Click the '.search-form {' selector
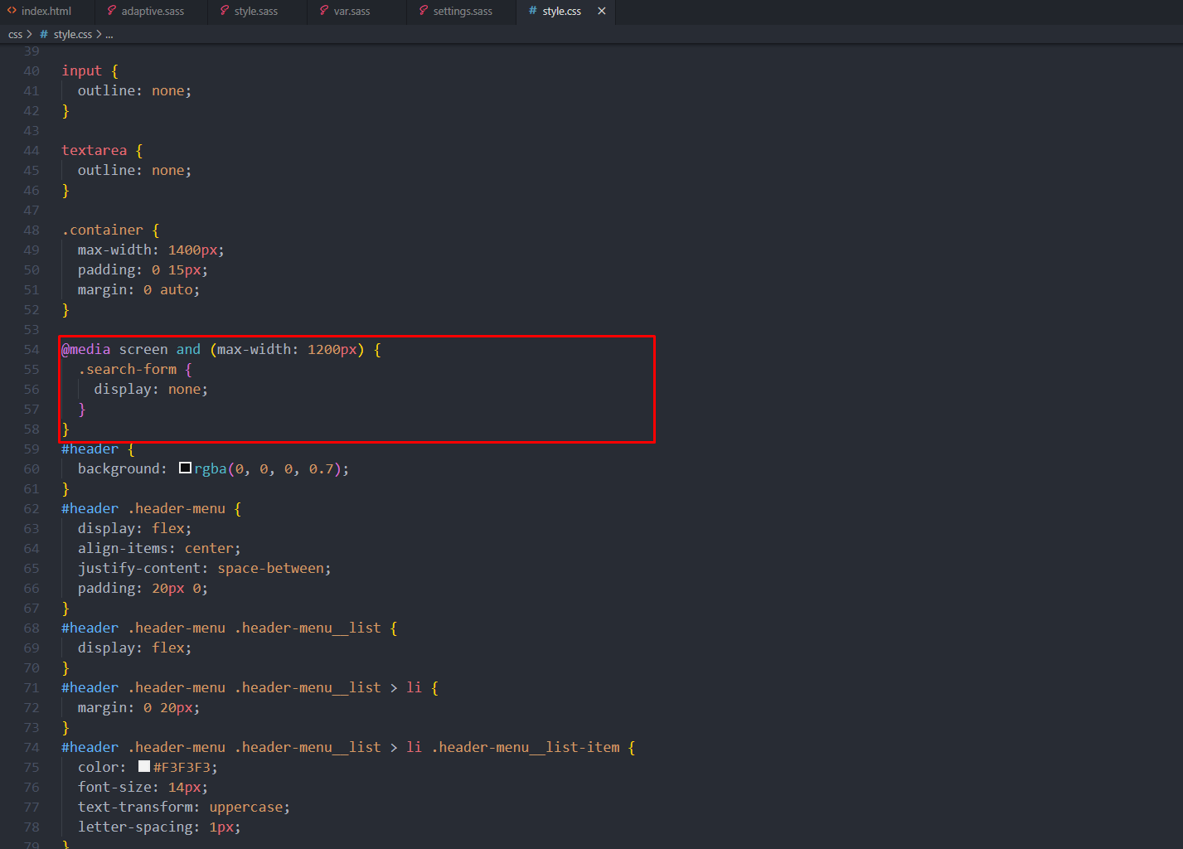Image resolution: width=1183 pixels, height=849 pixels. coord(135,370)
